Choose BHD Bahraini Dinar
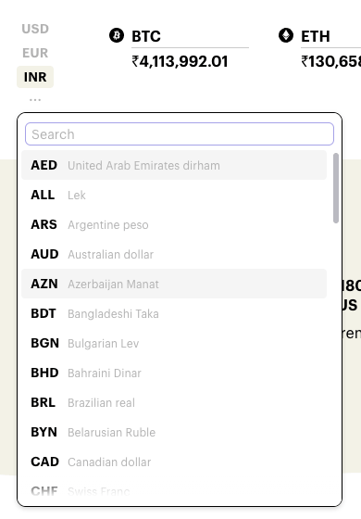The width and height of the screenshot is (361, 519). pyautogui.click(x=174, y=373)
